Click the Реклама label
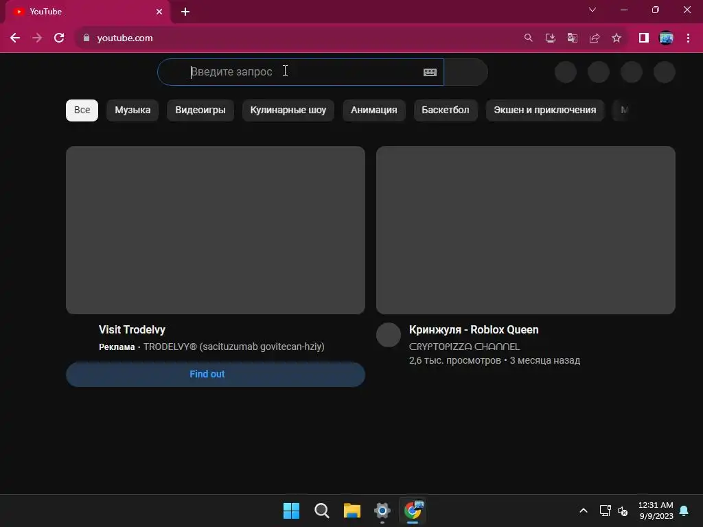Image resolution: width=703 pixels, height=527 pixels. [117, 347]
